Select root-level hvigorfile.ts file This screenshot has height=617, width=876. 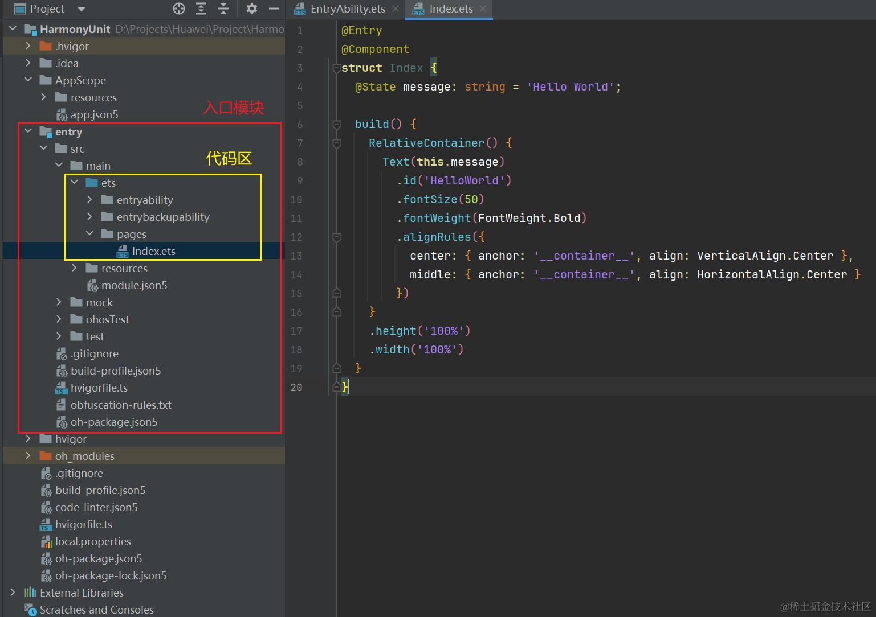click(x=83, y=524)
